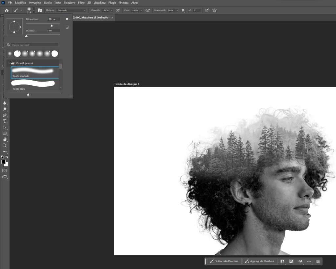Enable the airbrush build-up effect icon
This screenshot has width=336, height=269.
tap(147, 10)
